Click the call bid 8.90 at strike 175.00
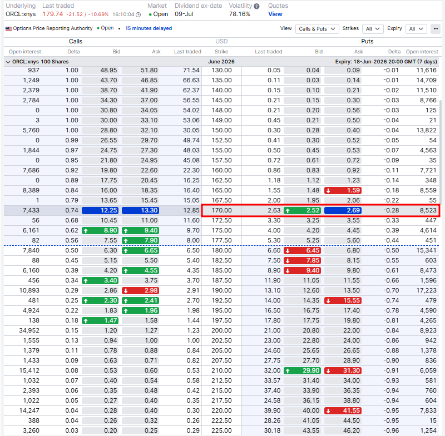Screen dimensions: 445x436 pos(100,231)
